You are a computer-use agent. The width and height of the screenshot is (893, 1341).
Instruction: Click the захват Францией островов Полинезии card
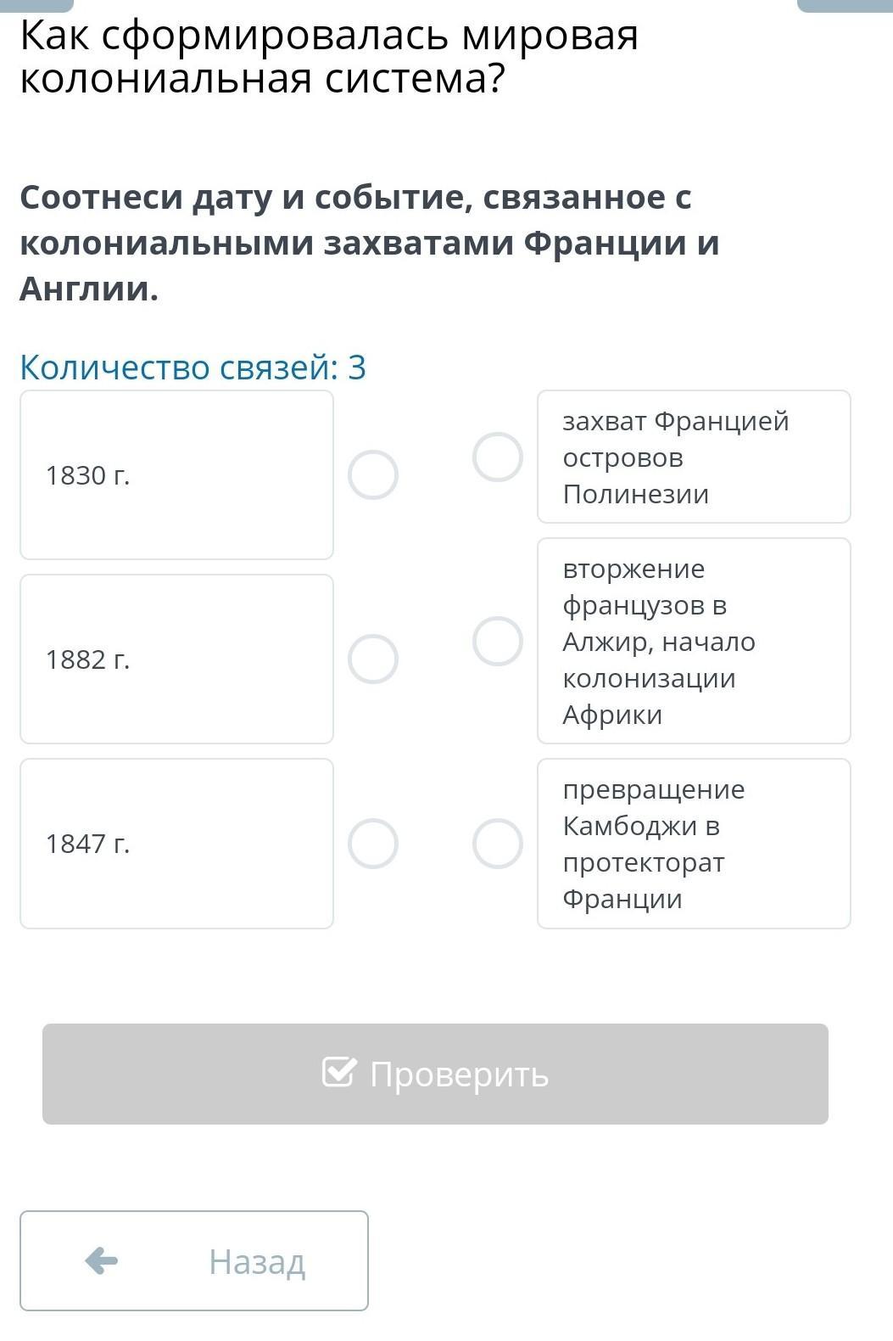pyautogui.click(x=694, y=457)
